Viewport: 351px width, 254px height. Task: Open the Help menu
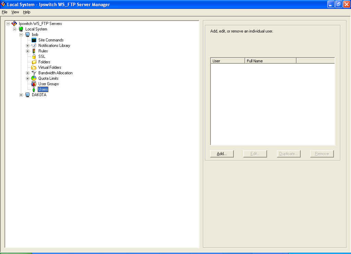[26, 12]
